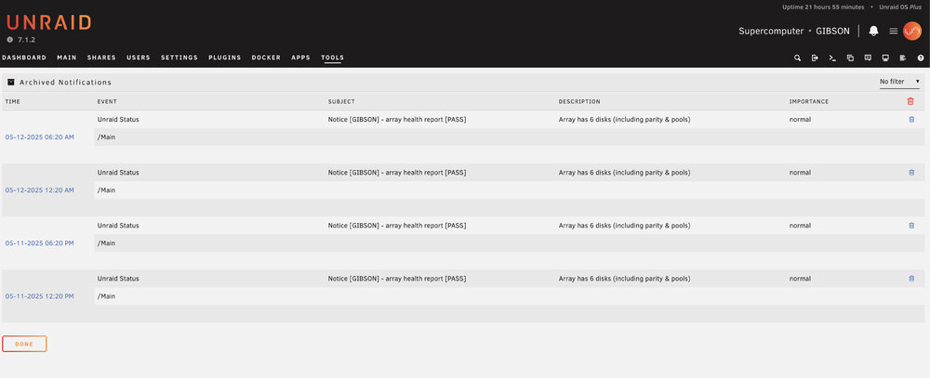Click Unraid Status in the 05-12 06:20 AM row
This screenshot has width=930, height=378.
click(118, 120)
